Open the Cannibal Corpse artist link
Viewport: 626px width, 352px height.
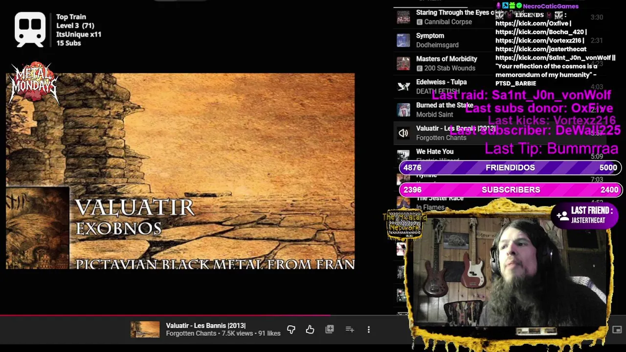coord(448,22)
